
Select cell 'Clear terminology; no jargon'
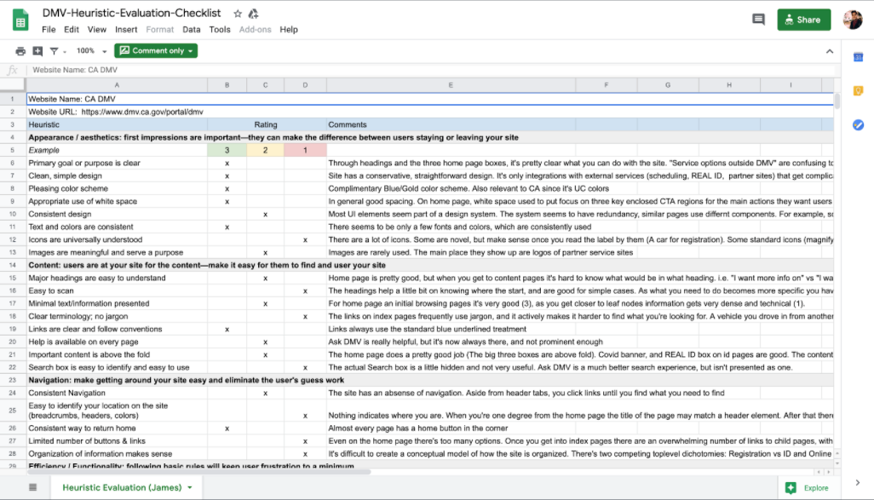pos(117,316)
